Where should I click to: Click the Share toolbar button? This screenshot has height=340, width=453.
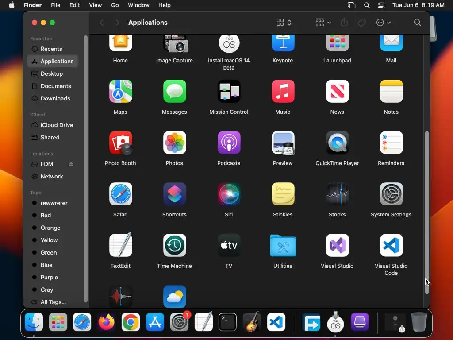click(344, 23)
